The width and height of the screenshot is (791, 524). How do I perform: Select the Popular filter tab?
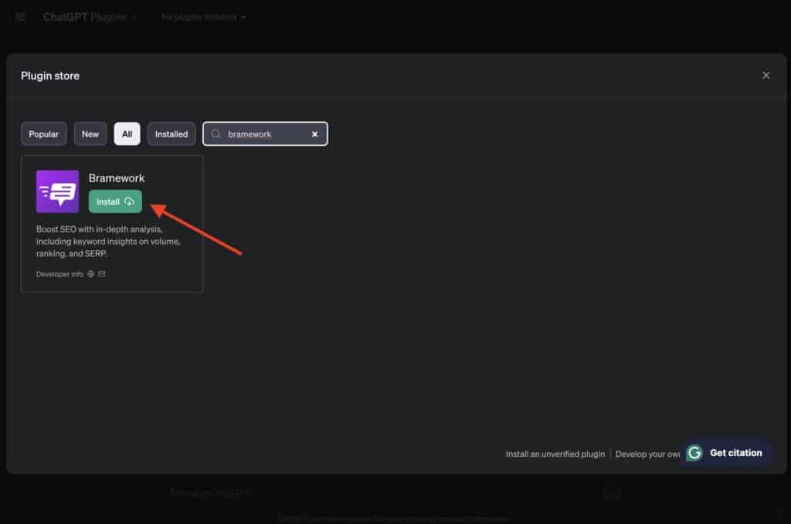tap(43, 134)
